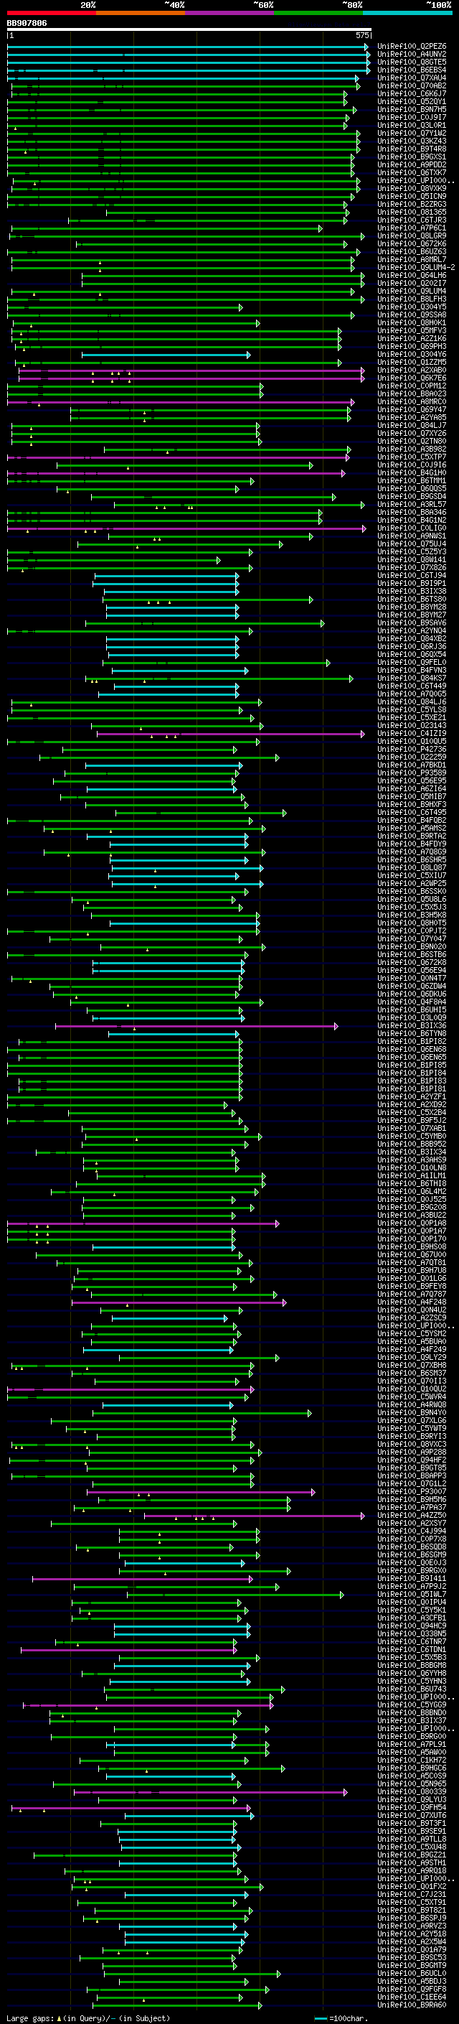
Task: Open hit UniRef100_Q2PEZ6
Action: (412, 47)
